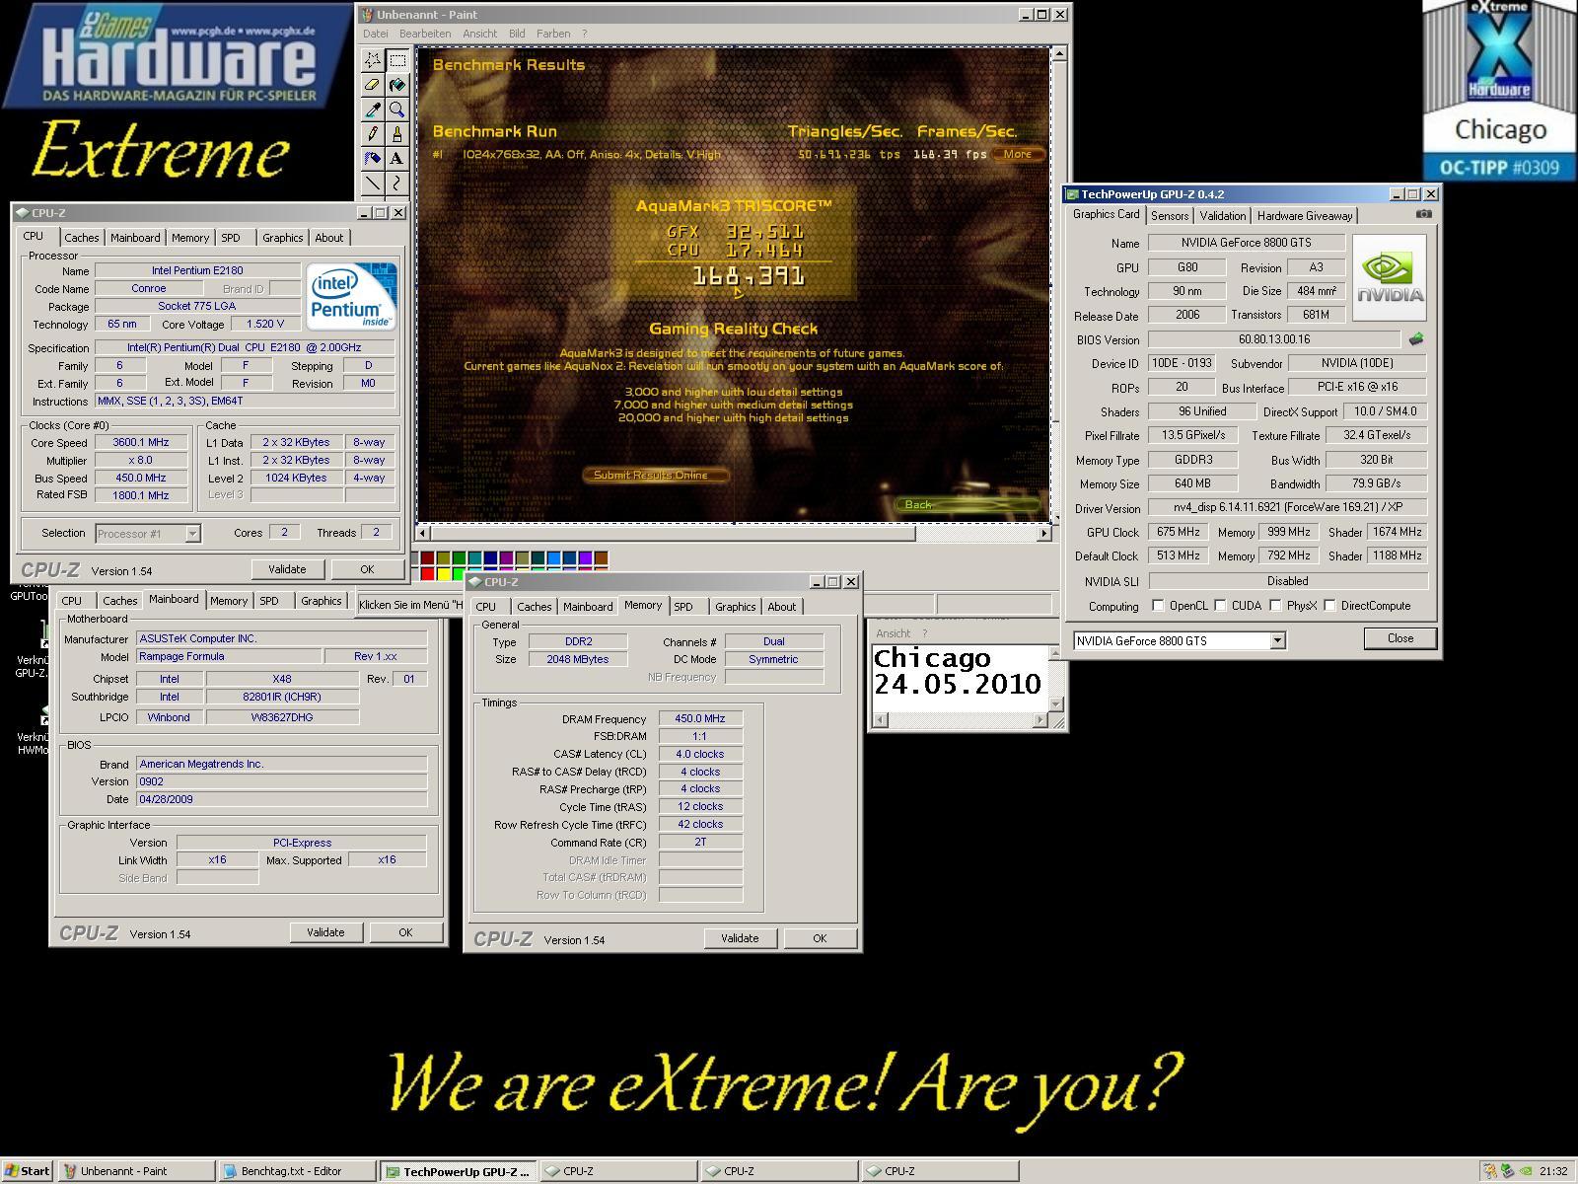Switch to Benchtag.txt - Editor taskbar button

point(297,1171)
